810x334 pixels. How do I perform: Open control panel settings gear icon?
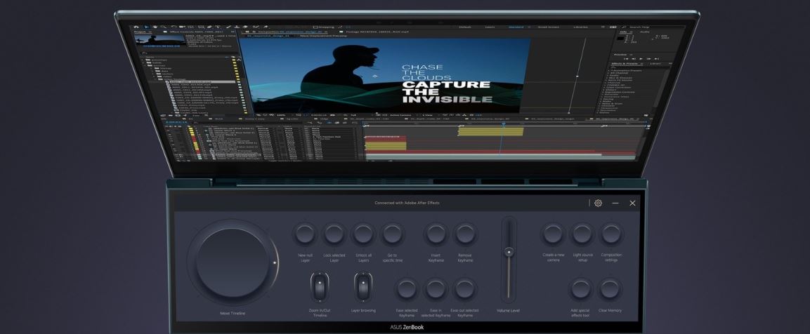click(x=598, y=203)
